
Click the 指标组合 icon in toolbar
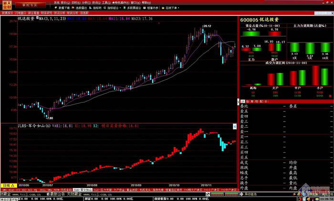pos(105,8)
